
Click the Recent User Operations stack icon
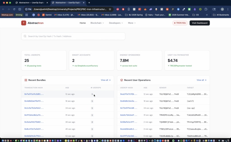click(122, 80)
